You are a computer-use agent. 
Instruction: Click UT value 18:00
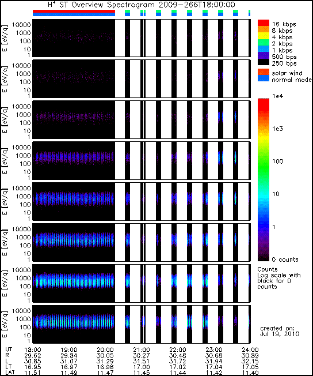(x=33, y=350)
